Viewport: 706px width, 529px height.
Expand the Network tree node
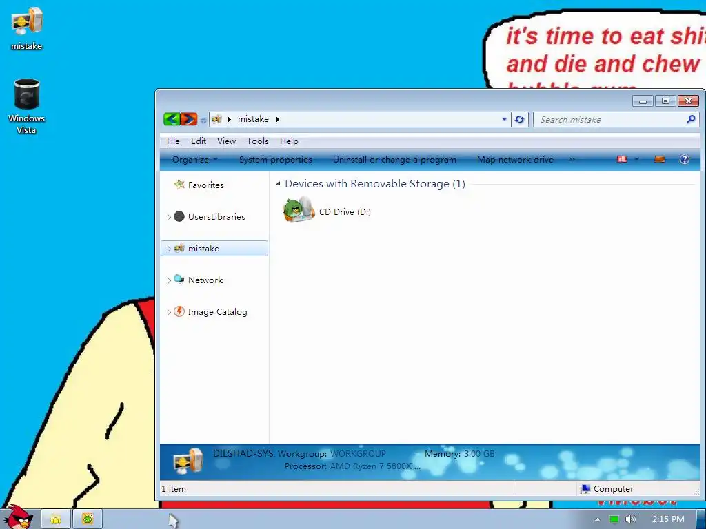(x=169, y=281)
